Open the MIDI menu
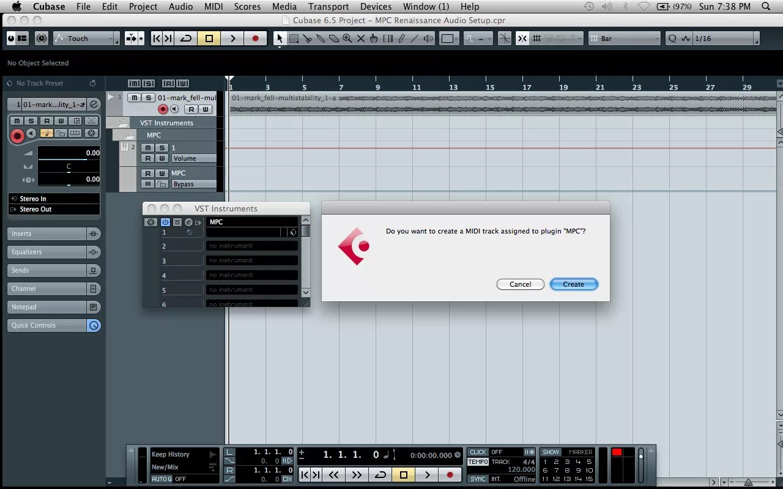783x489 pixels. (213, 7)
